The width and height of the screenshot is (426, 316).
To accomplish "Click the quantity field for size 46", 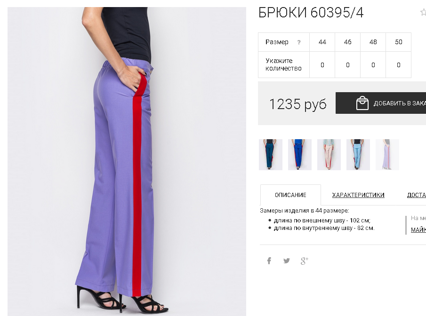I will coord(348,65).
